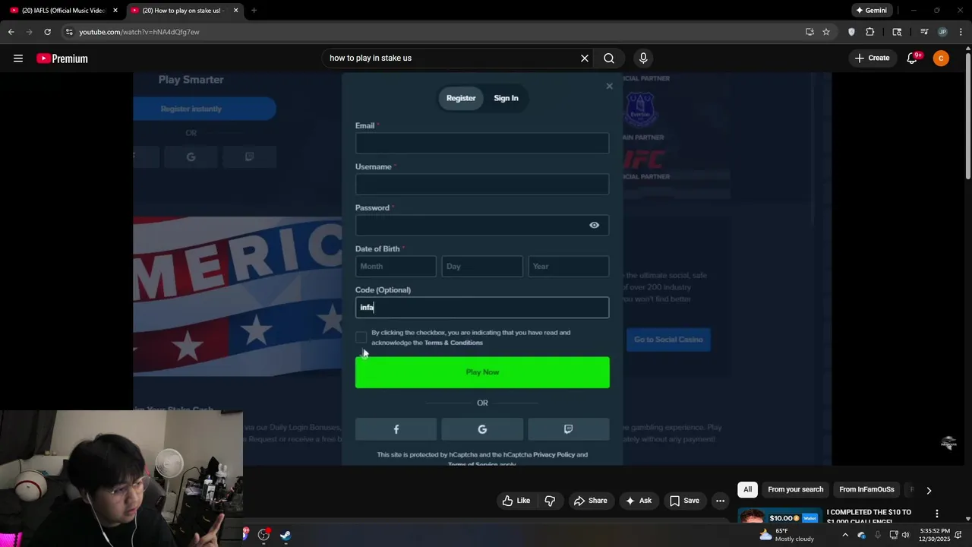Click the Like button
Image resolution: width=972 pixels, height=547 pixels.
[516, 501]
